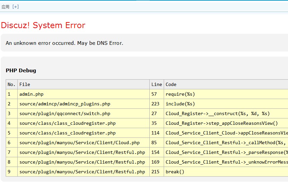Select the _unknowErrorMessage code cell
The width and height of the screenshot is (288, 184).
pos(226,162)
